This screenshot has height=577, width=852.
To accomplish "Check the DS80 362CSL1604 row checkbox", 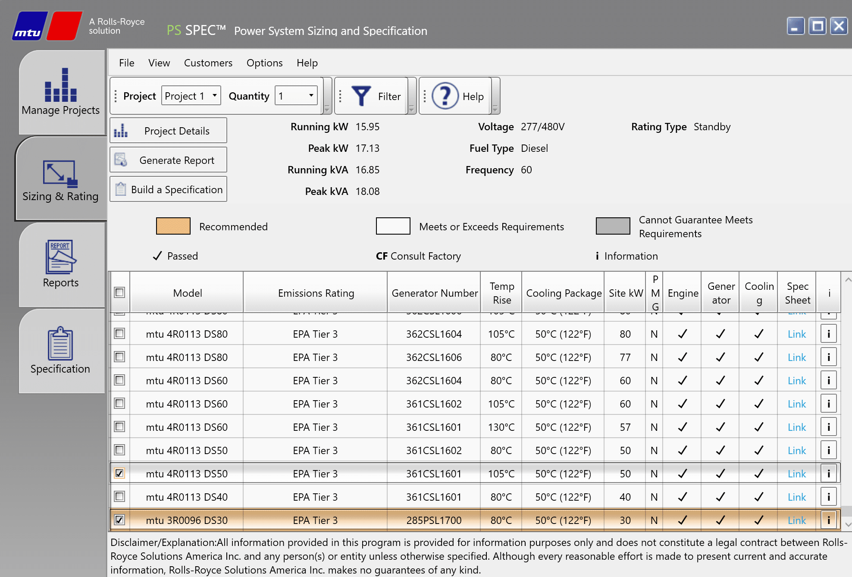I will point(119,333).
